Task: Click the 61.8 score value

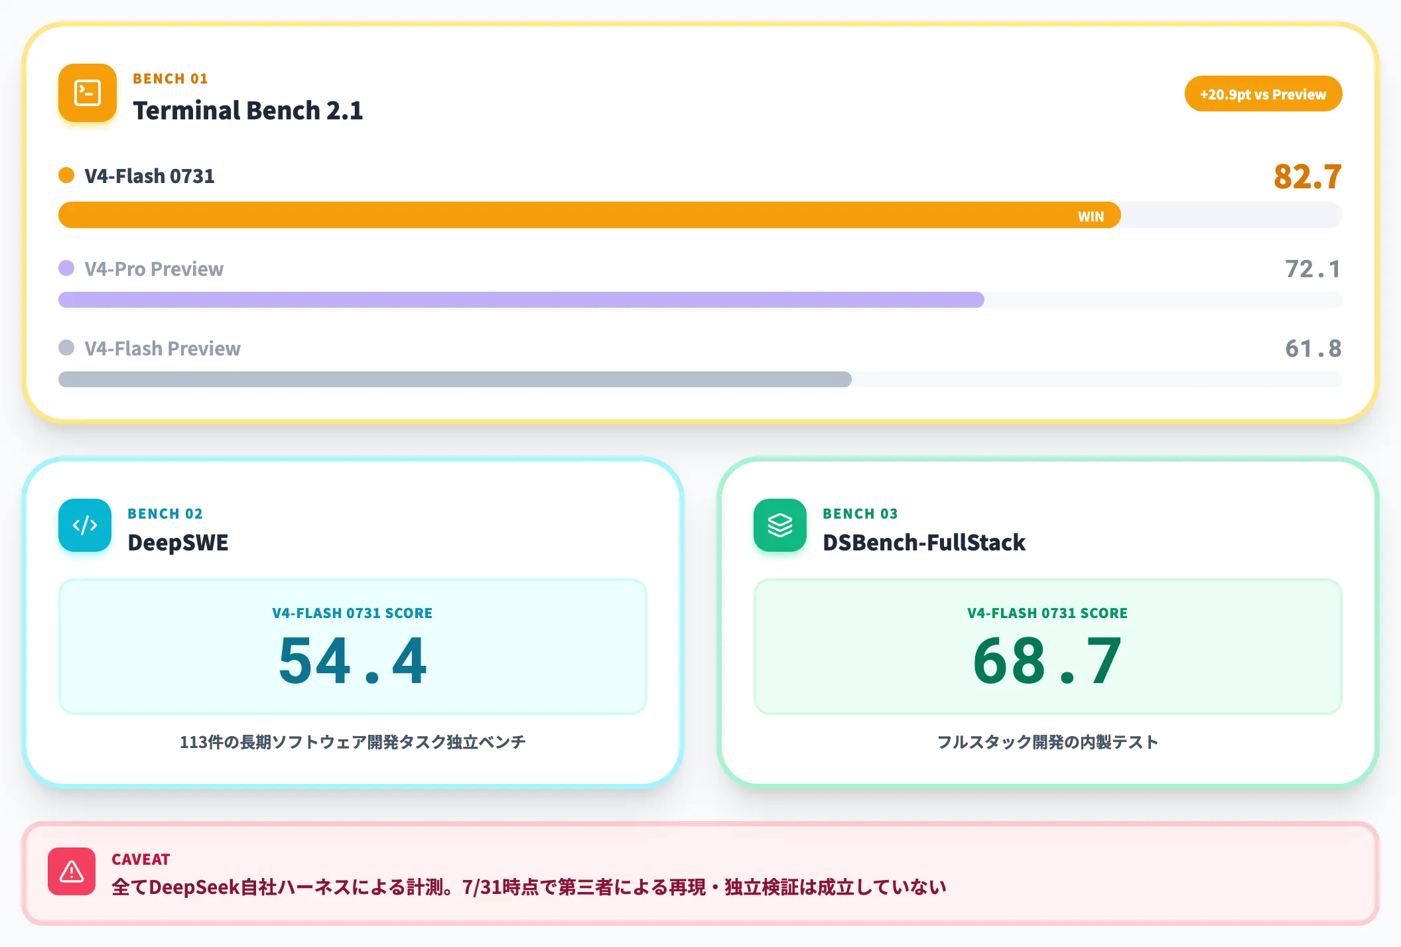Action: tap(1313, 348)
